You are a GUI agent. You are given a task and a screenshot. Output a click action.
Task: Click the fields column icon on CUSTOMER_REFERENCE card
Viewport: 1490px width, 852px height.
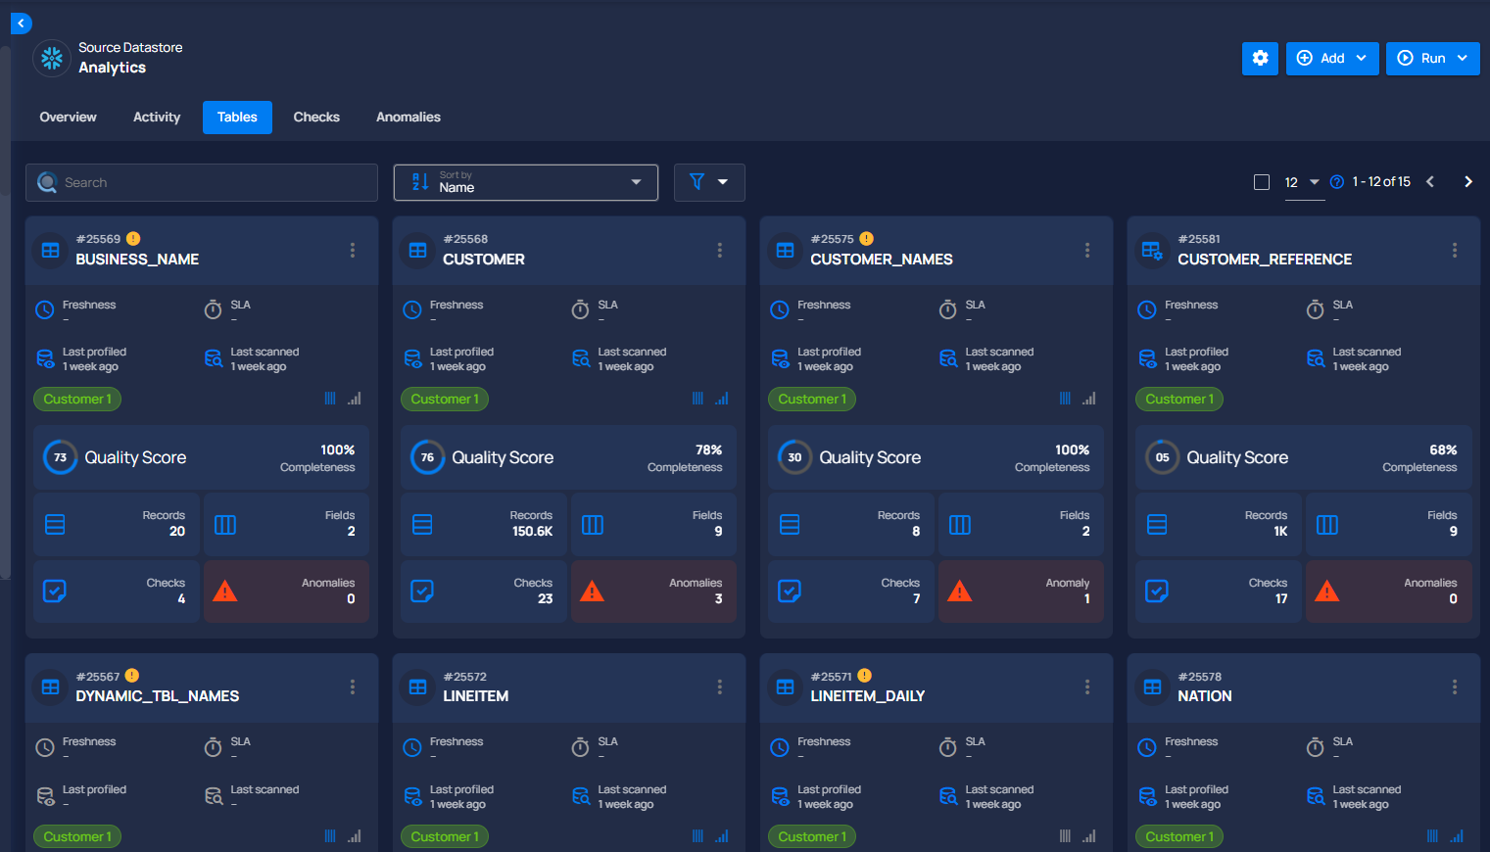coord(1326,525)
